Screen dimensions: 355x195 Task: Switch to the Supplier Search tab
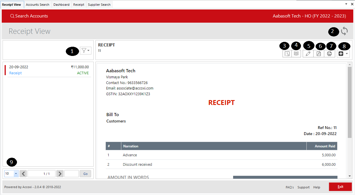coord(99,5)
